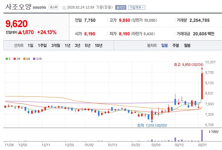The height and width of the screenshot is (150, 222).
Task: Select the 3년 line chart tab
Action: pos(77,45)
